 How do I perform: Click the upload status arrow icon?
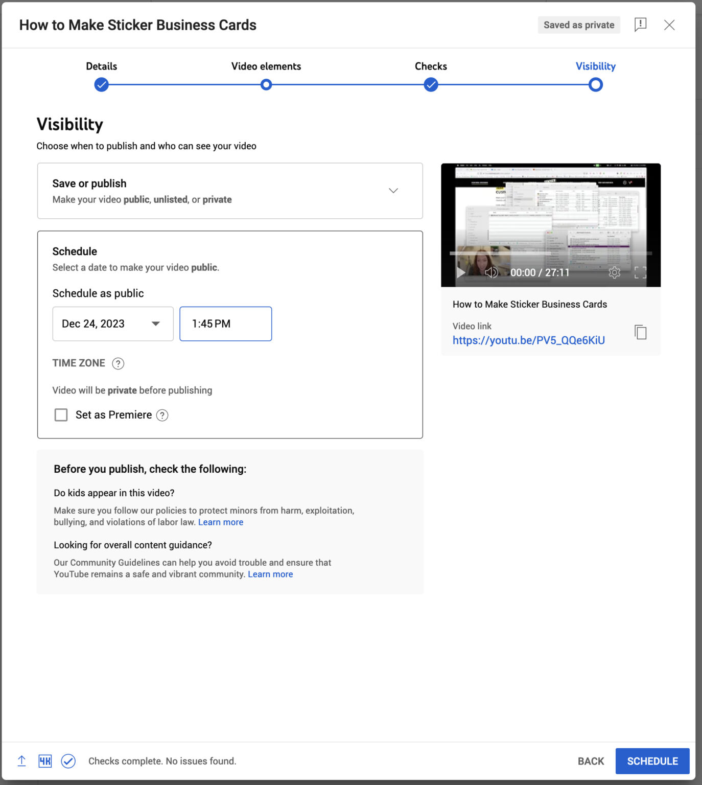[x=21, y=761]
